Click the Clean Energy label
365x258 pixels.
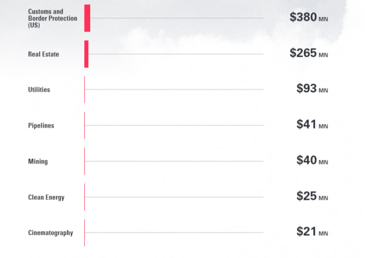46,197
